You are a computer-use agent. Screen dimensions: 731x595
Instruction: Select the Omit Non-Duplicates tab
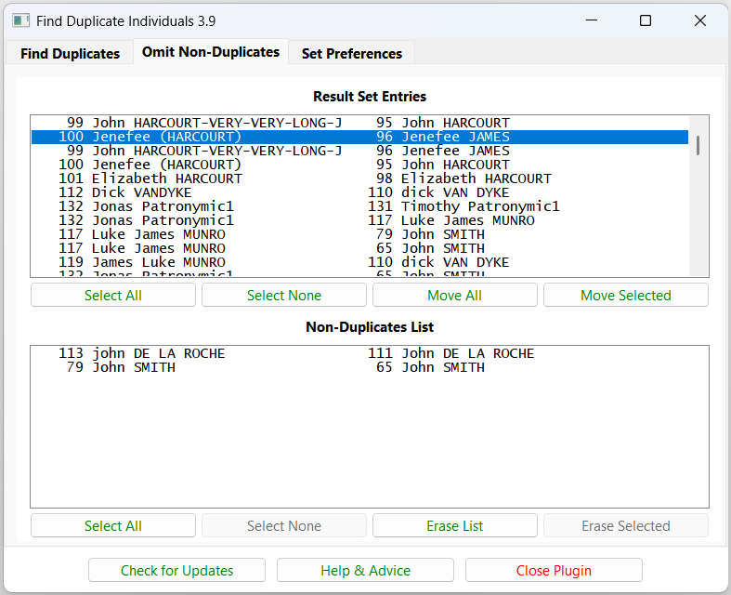pyautogui.click(x=210, y=53)
